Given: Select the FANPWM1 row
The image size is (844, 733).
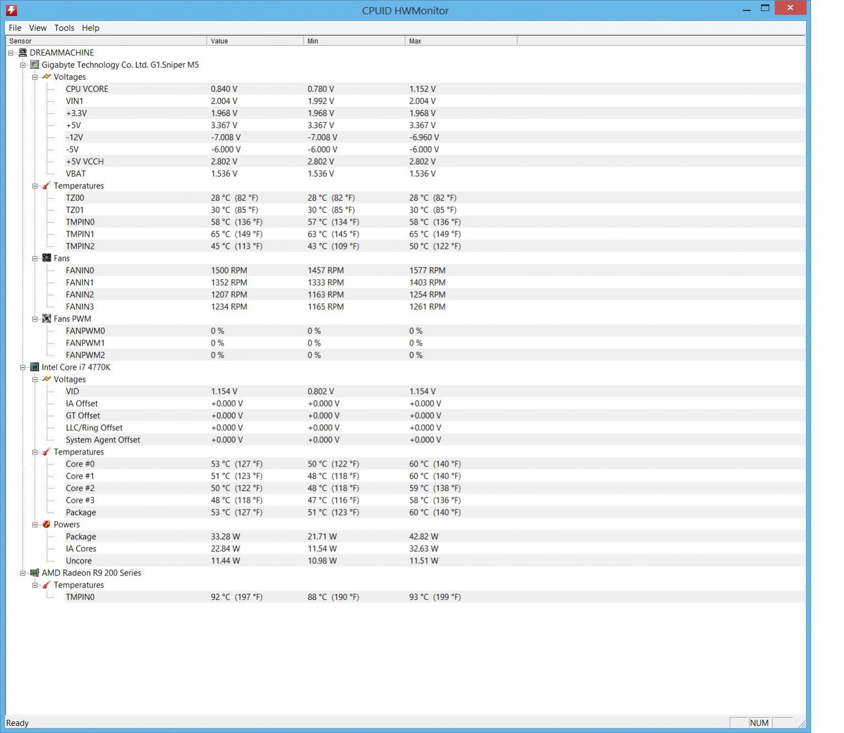Looking at the screenshot, I should tap(434, 343).
